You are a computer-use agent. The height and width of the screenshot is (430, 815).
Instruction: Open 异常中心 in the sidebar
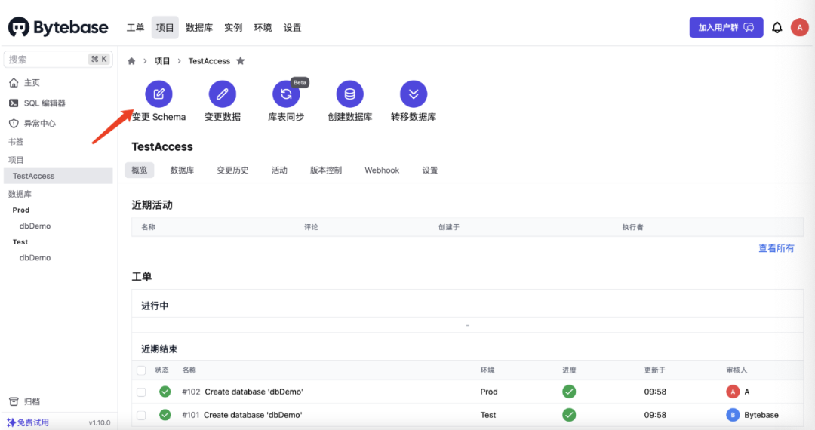click(32, 123)
